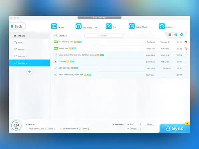Click UNDO ALL in the status bar
The width and height of the screenshot is (199, 149).
click(120, 125)
